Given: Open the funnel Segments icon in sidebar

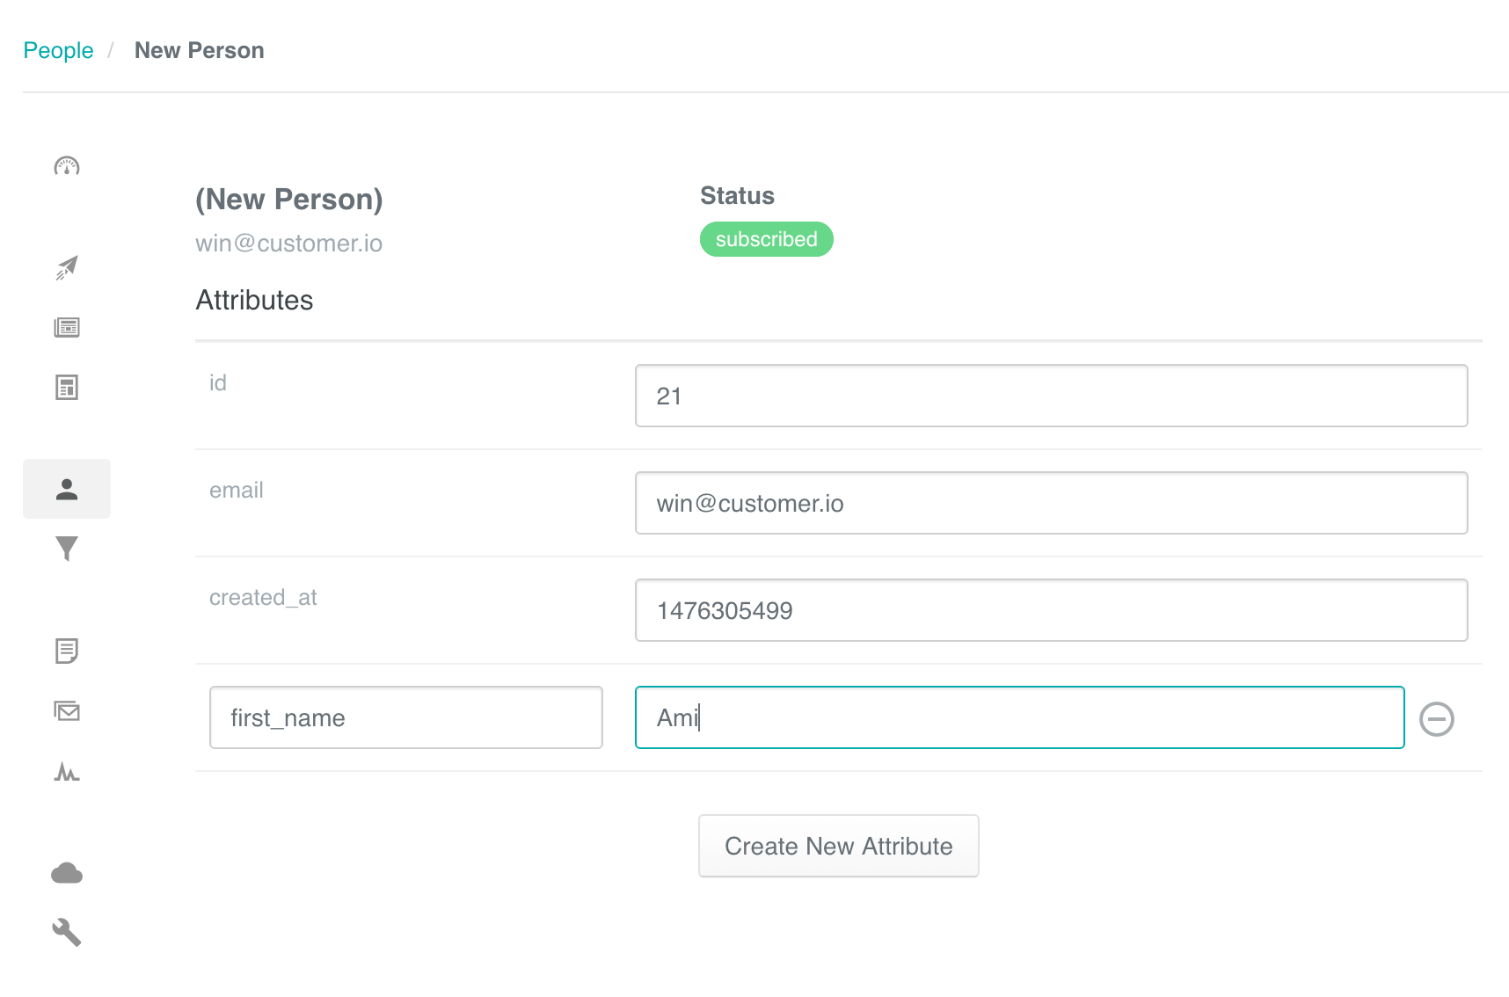Looking at the screenshot, I should 67,549.
